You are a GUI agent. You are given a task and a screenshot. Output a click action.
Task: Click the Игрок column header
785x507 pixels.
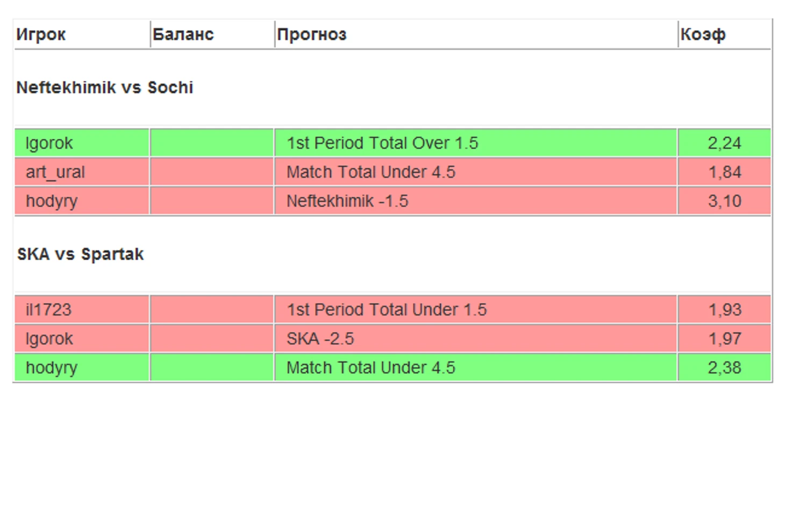click(x=41, y=34)
